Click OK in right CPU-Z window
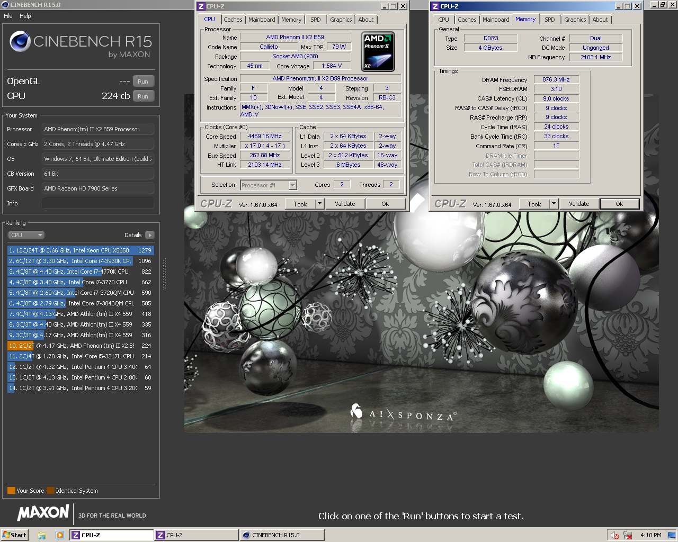678x542 pixels. tap(619, 204)
